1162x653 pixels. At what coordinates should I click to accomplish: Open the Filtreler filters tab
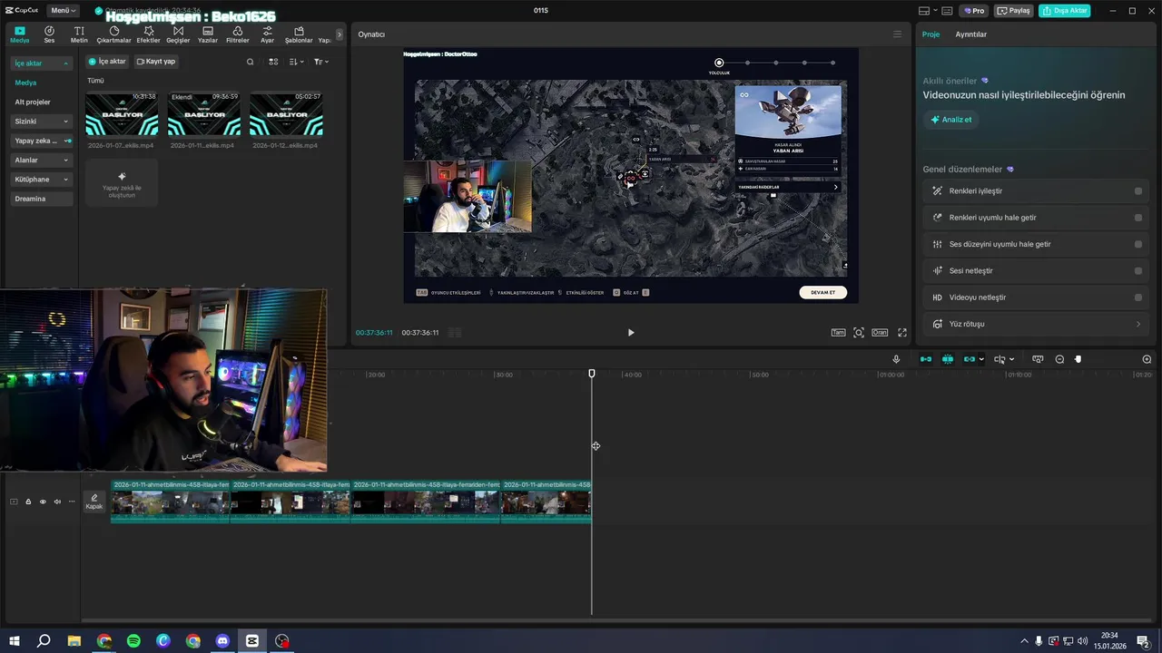point(238,34)
